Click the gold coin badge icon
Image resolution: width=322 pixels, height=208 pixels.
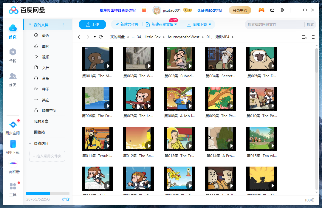click(x=187, y=10)
